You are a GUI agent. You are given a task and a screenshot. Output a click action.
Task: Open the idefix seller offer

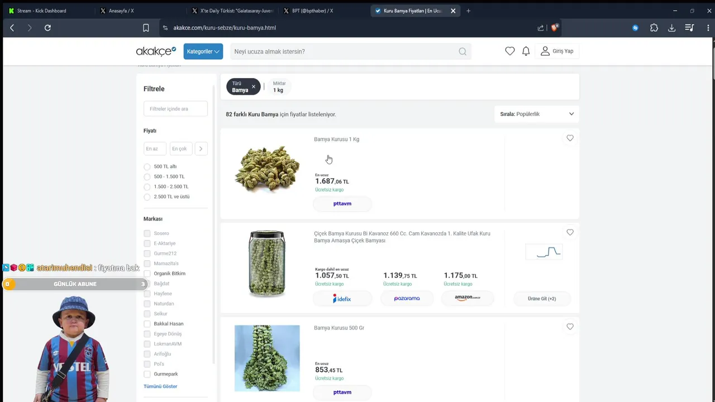pos(342,299)
